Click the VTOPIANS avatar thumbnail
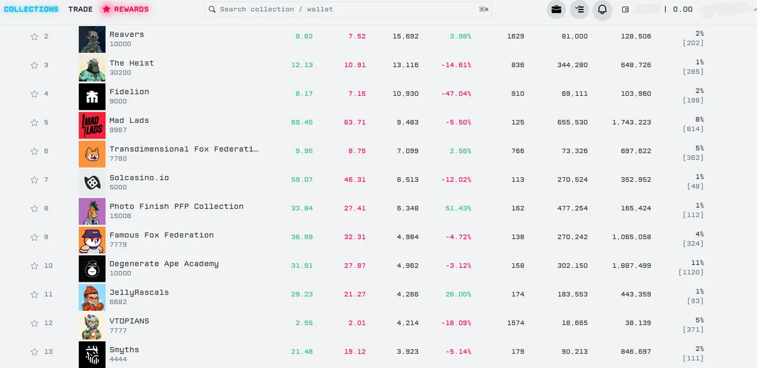Screen dimensions: 757x368 tap(92, 325)
